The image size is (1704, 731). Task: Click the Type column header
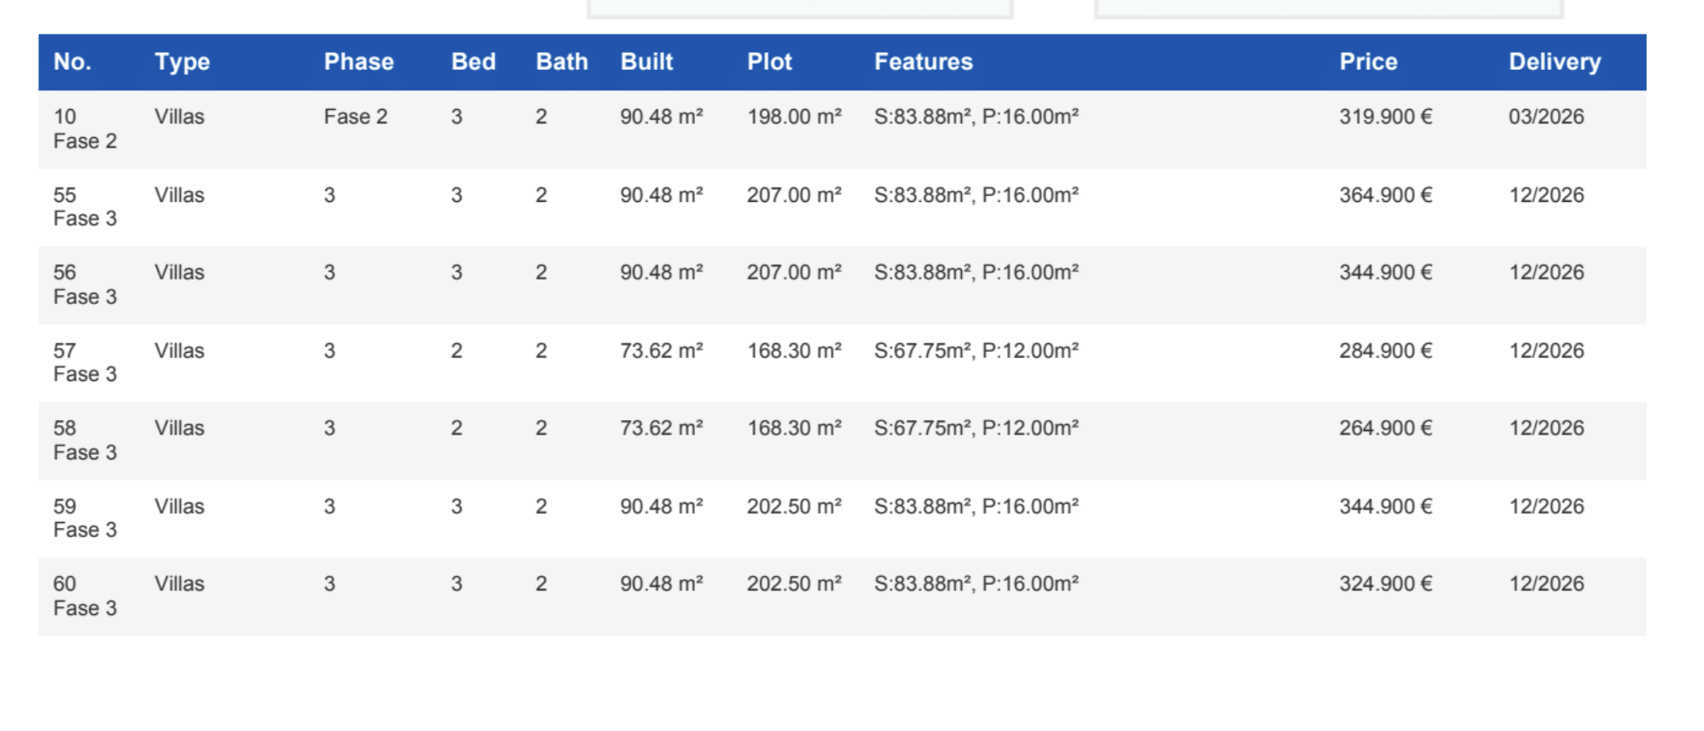pos(182,62)
